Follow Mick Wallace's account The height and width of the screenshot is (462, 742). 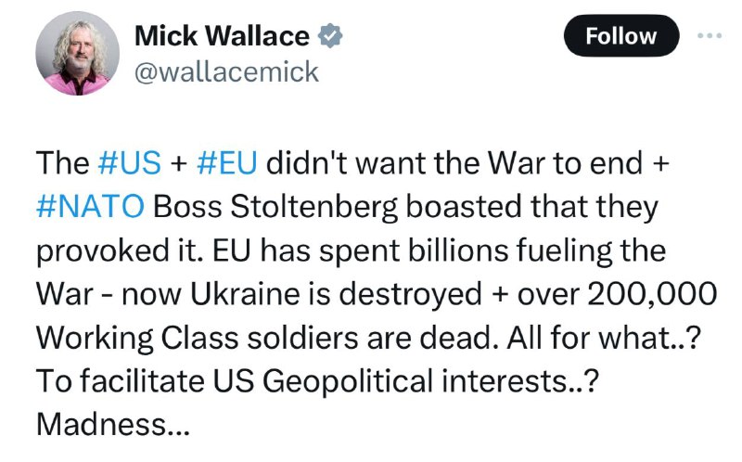[620, 36]
